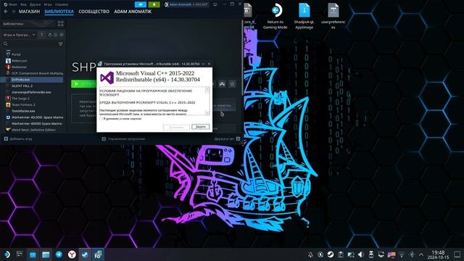The height and width of the screenshot is (261, 464).
Task: Open the ADAM ANOMATIK profile tab
Action: click(133, 12)
